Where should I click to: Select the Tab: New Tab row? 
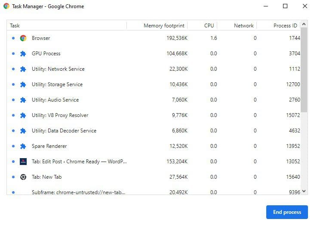(154, 177)
